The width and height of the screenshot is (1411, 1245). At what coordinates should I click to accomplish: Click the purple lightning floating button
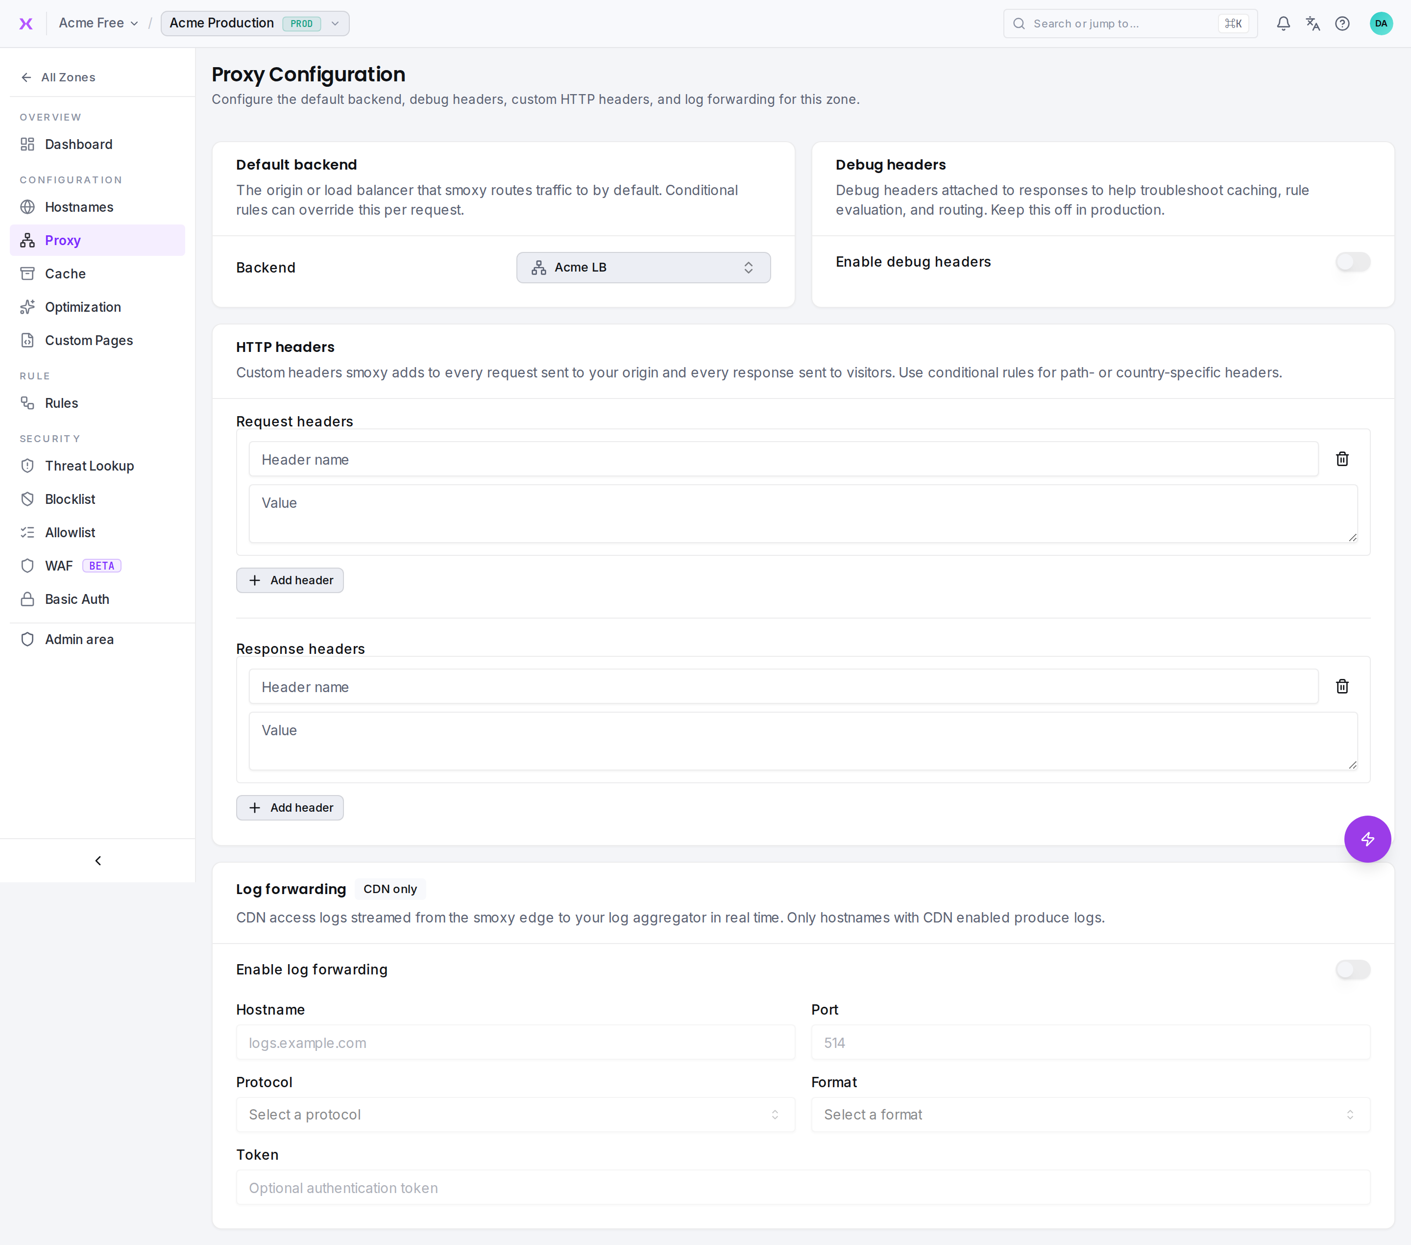[x=1367, y=839]
